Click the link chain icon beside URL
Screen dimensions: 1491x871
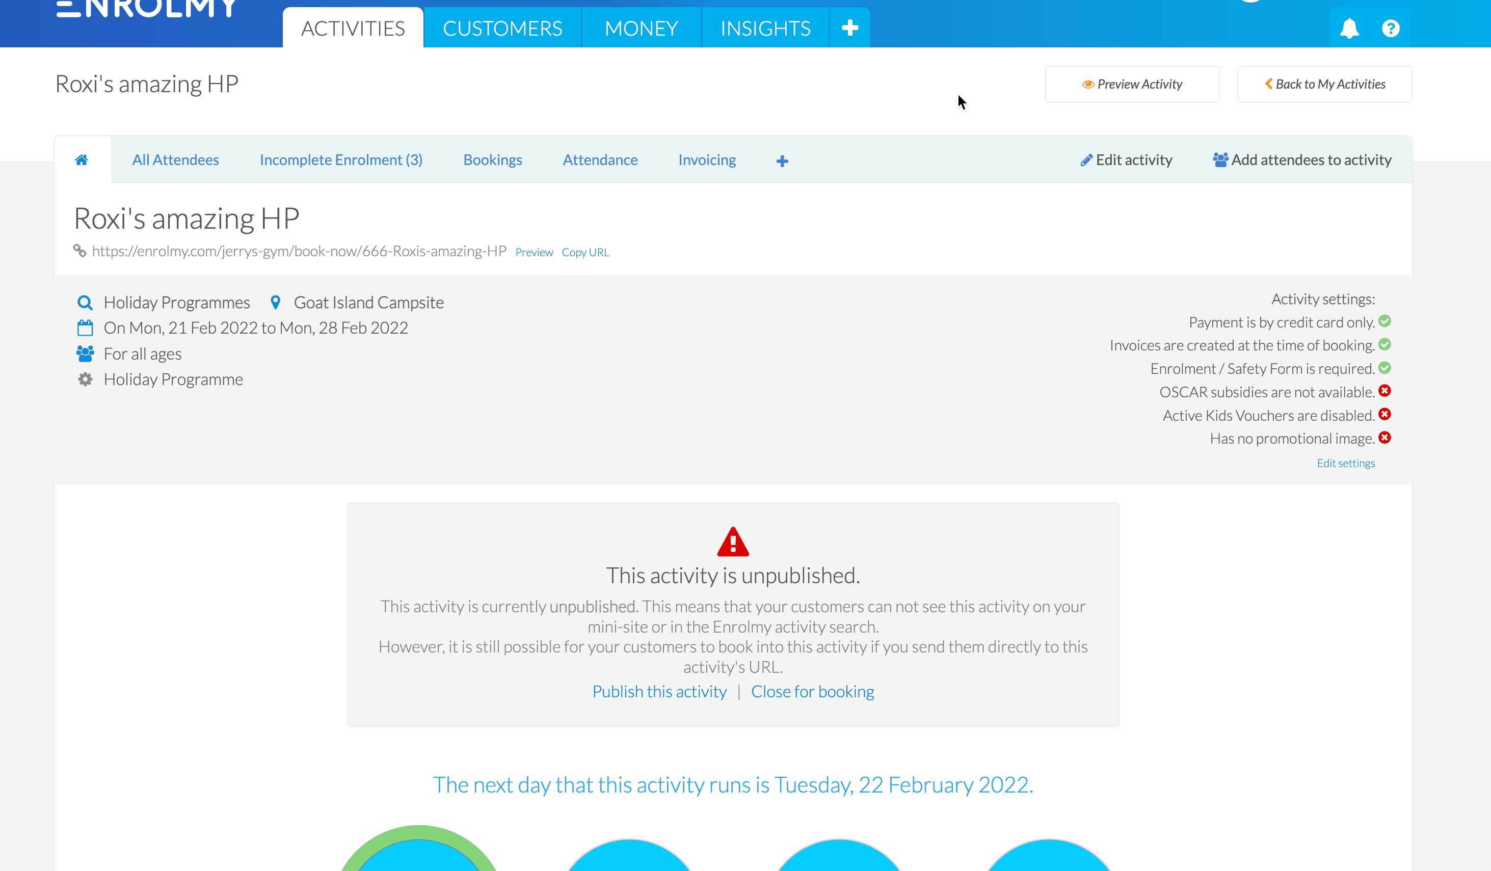pos(80,251)
